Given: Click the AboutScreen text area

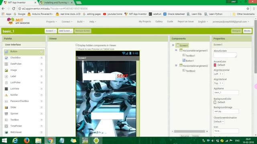Looking at the screenshot, I should (x=225, y=55).
